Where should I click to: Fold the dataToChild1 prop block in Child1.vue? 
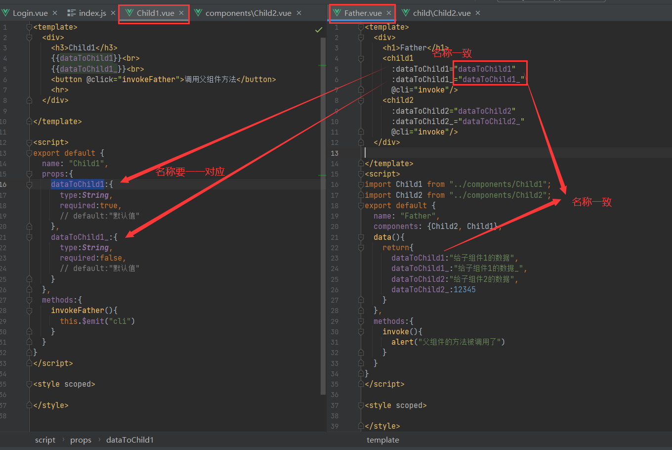pos(29,184)
